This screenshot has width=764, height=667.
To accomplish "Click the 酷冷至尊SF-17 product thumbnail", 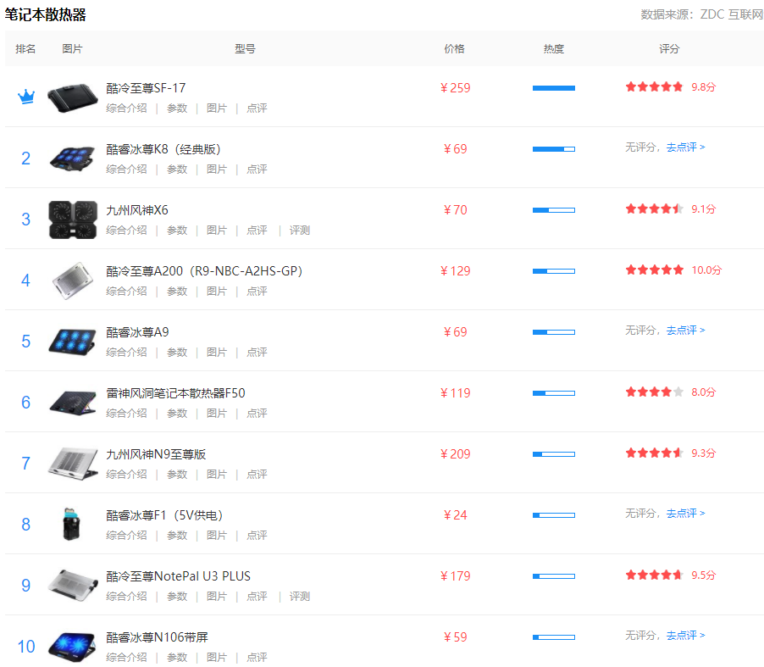I will point(73,97).
